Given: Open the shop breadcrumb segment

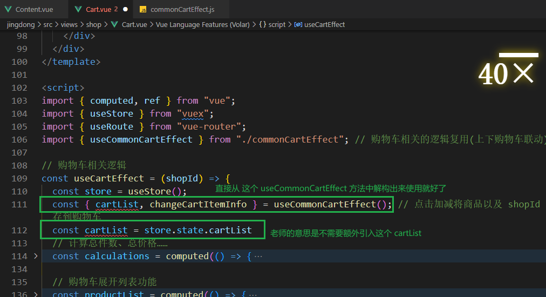Looking at the screenshot, I should point(94,25).
